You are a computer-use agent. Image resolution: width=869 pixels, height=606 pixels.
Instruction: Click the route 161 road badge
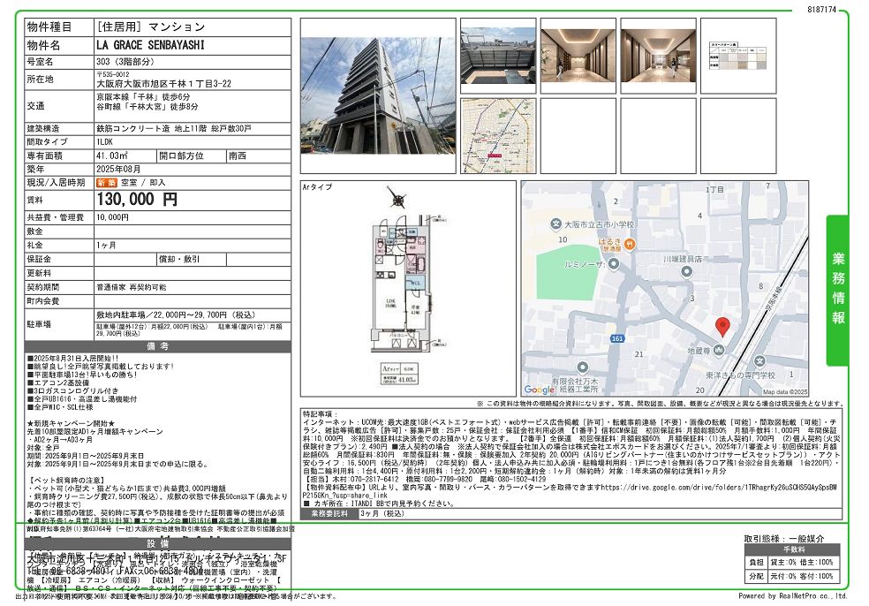point(617,337)
